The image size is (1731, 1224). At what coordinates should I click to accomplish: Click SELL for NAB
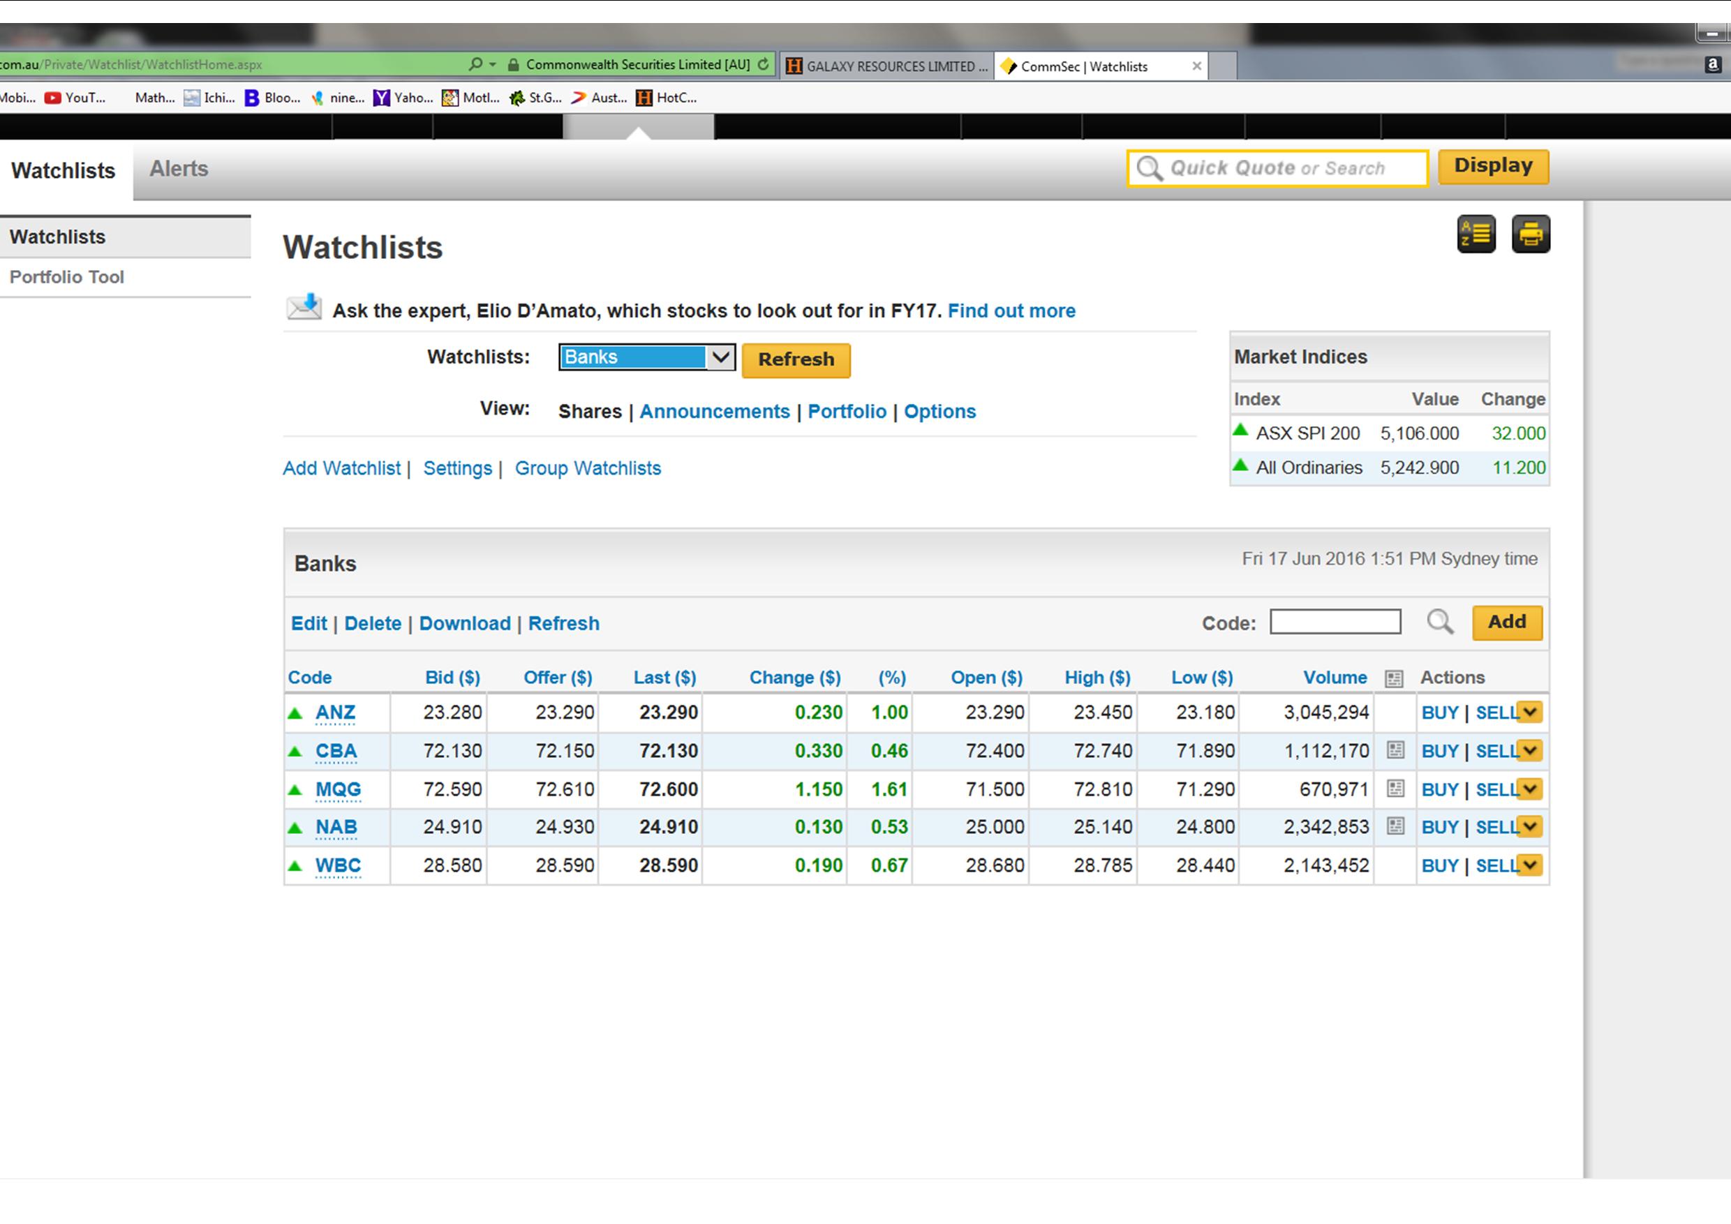tap(1496, 827)
